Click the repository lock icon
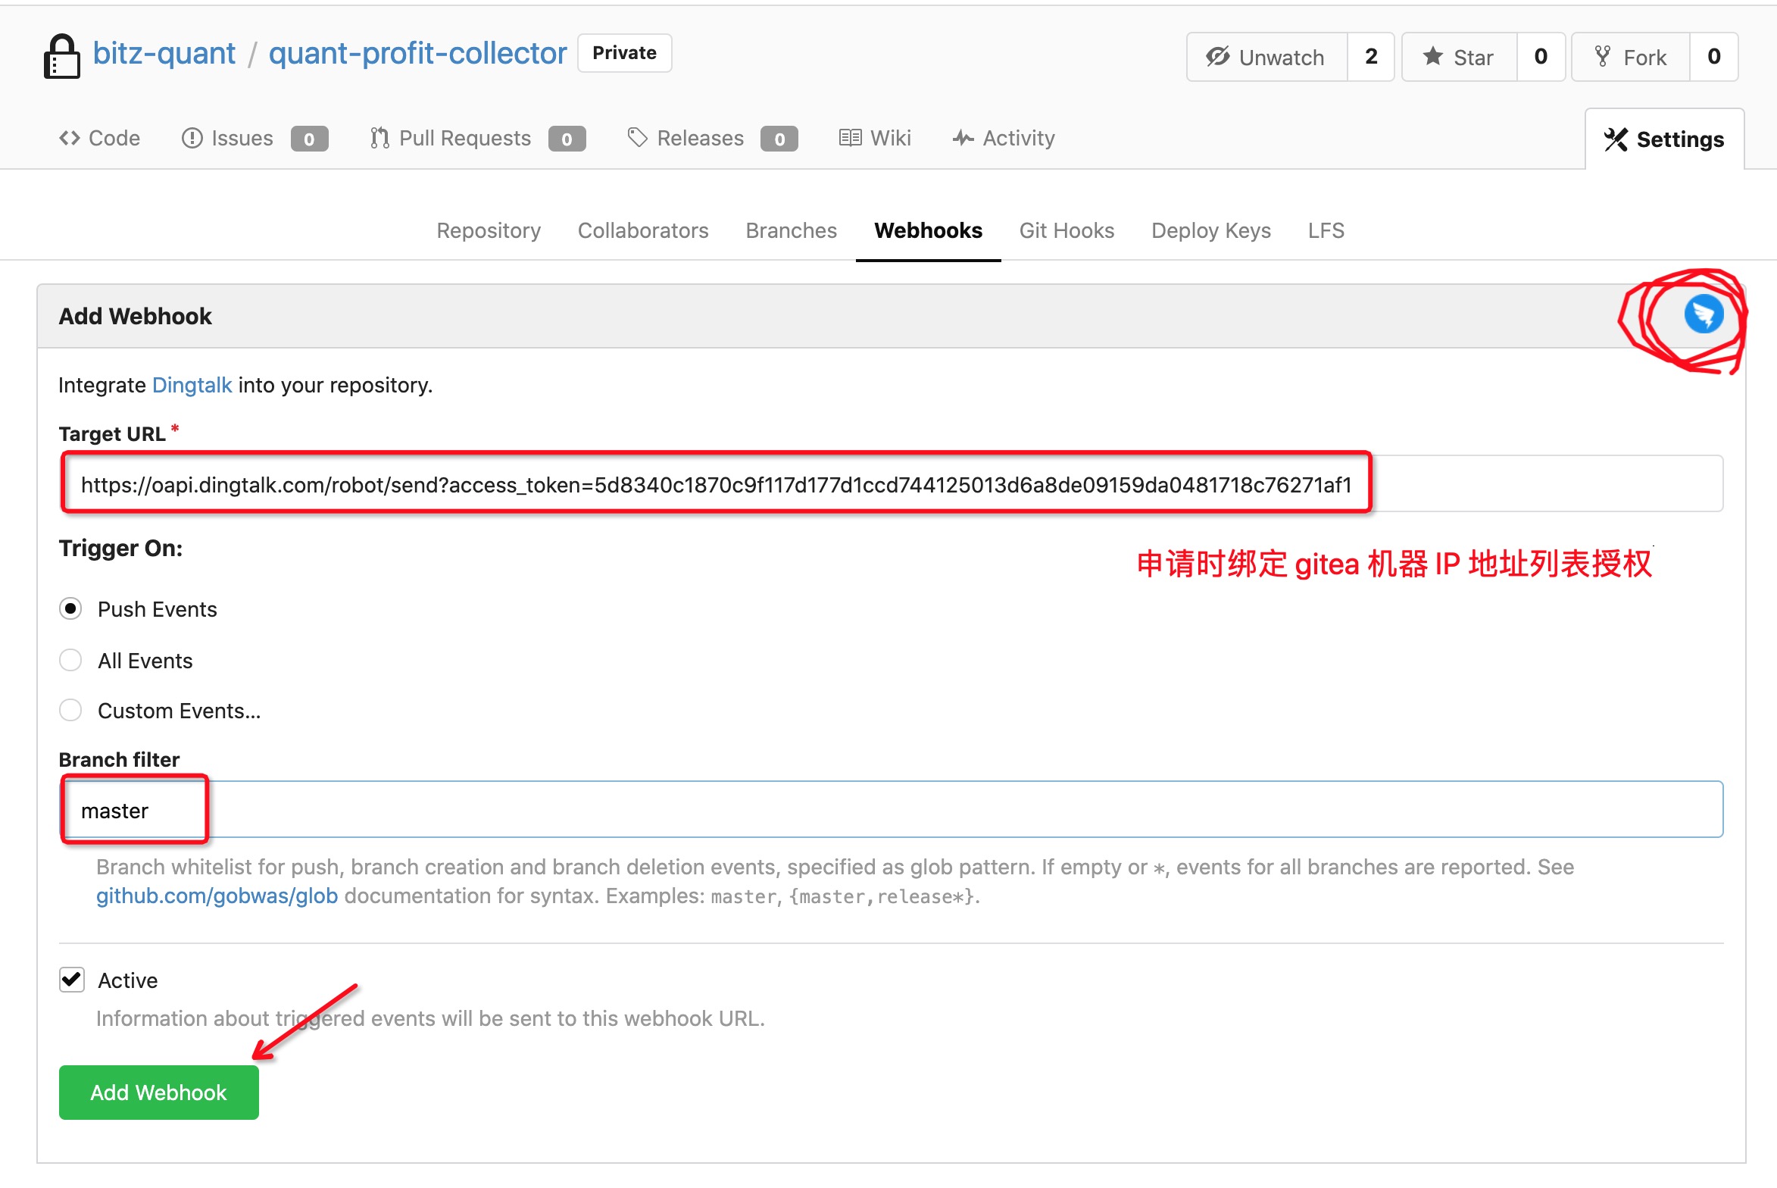 61,56
